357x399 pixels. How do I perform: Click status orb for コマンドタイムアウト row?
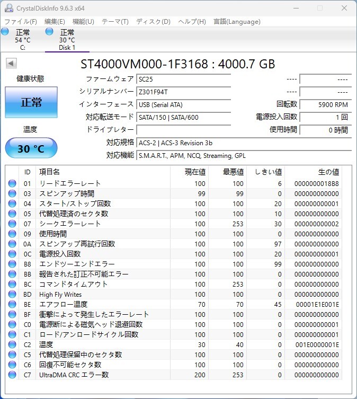[x=12, y=284]
